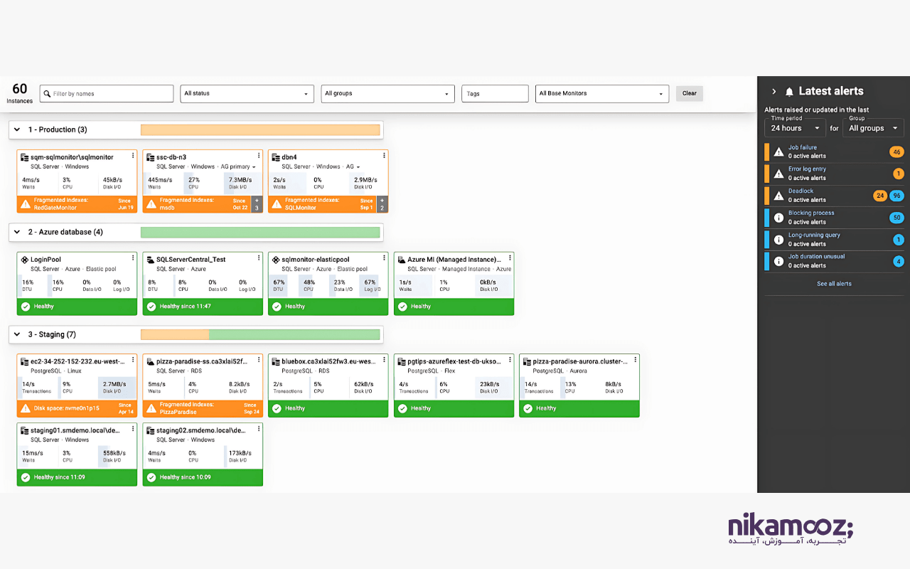910x569 pixels.
Task: Click warning triangle icon for Job failure alert
Action: click(x=778, y=151)
